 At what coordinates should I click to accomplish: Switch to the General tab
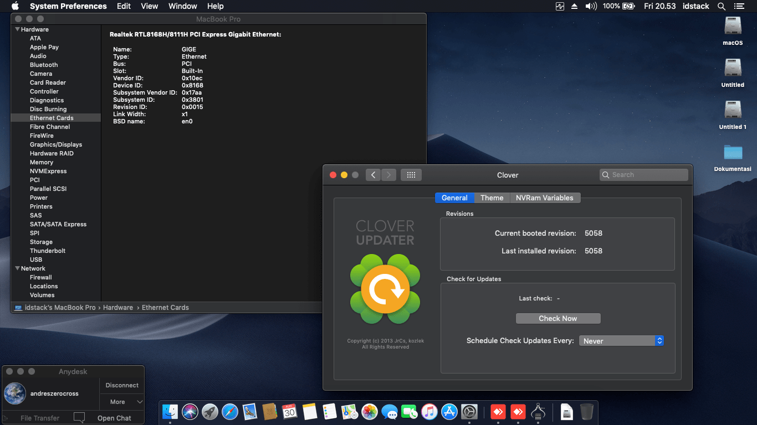tap(454, 198)
